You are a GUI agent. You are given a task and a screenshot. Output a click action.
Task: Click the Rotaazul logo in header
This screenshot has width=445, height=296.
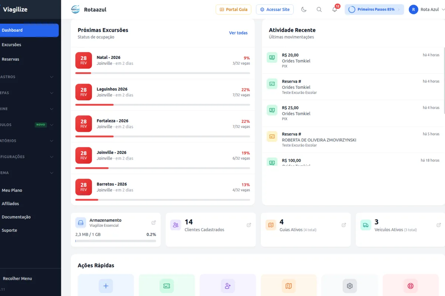click(x=76, y=10)
